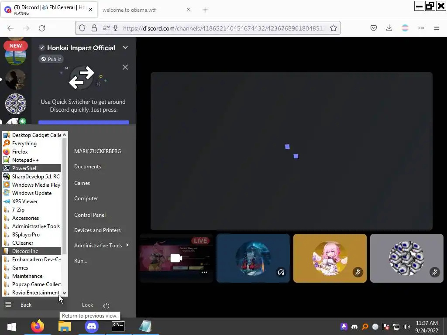Open Notepad++ from the programs list
Screen dimensions: 447x335
coord(31,160)
